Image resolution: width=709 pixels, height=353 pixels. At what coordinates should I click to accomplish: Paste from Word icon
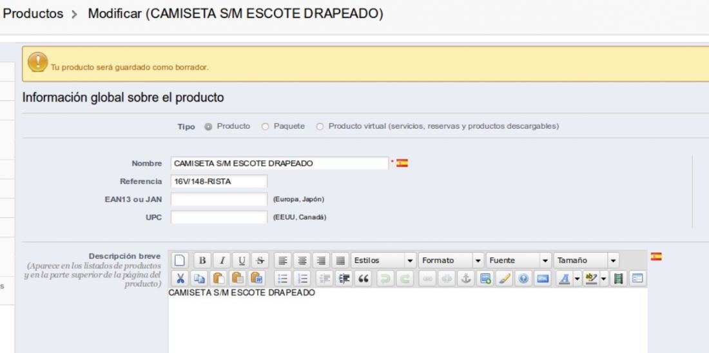257,278
